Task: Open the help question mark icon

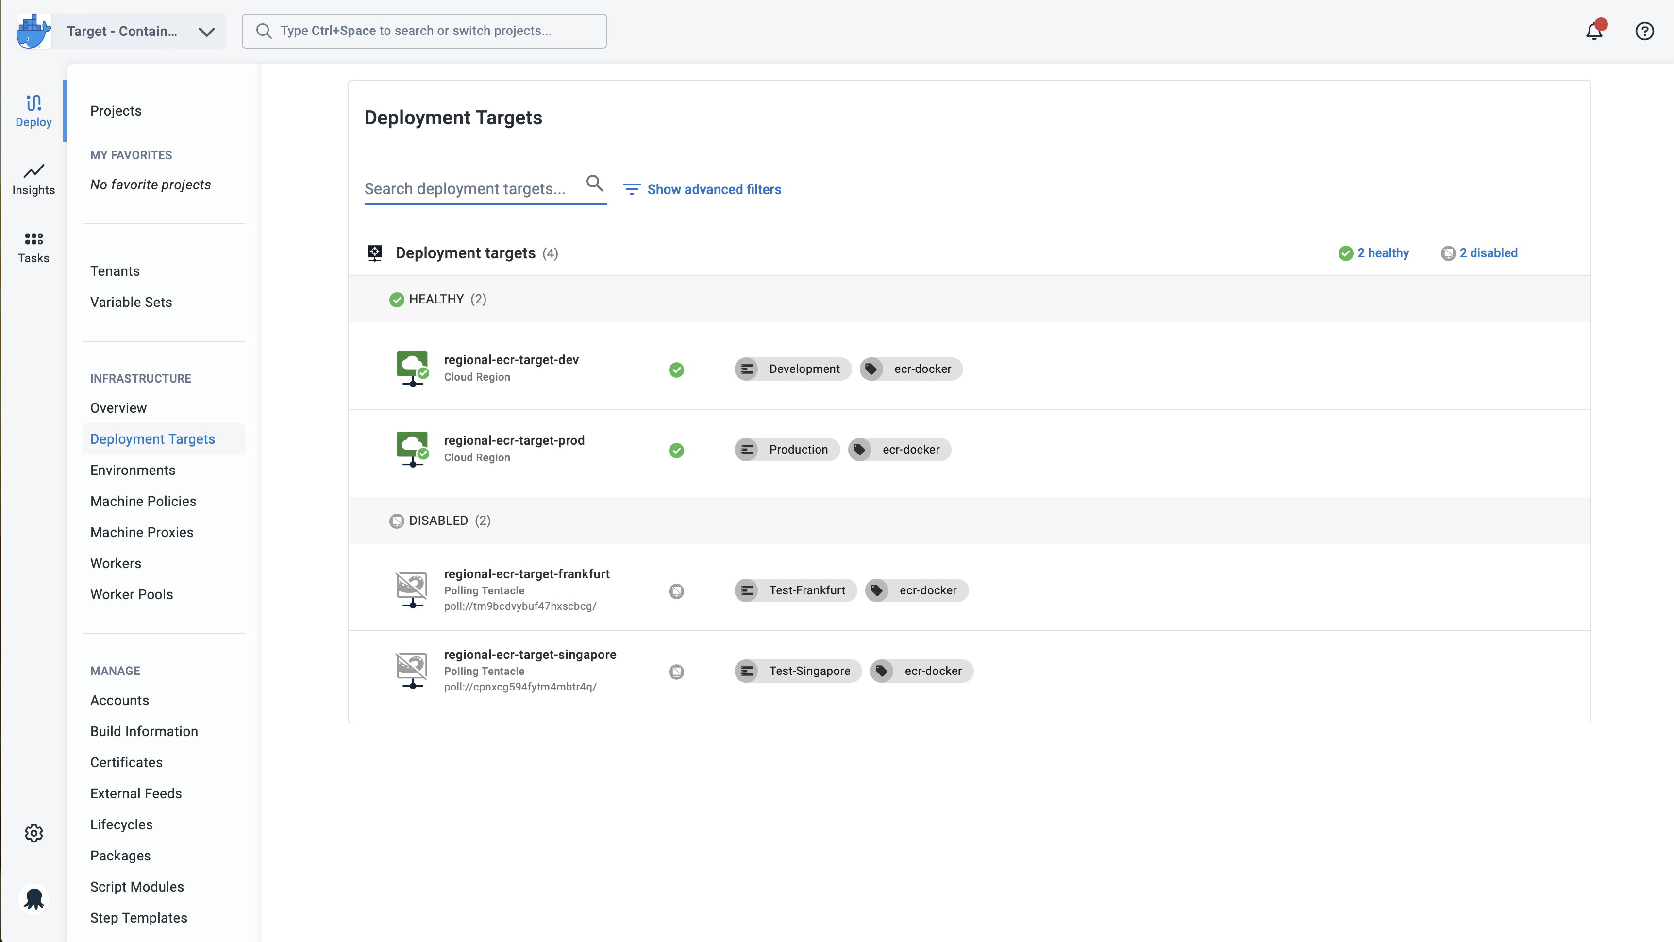Action: (1644, 31)
